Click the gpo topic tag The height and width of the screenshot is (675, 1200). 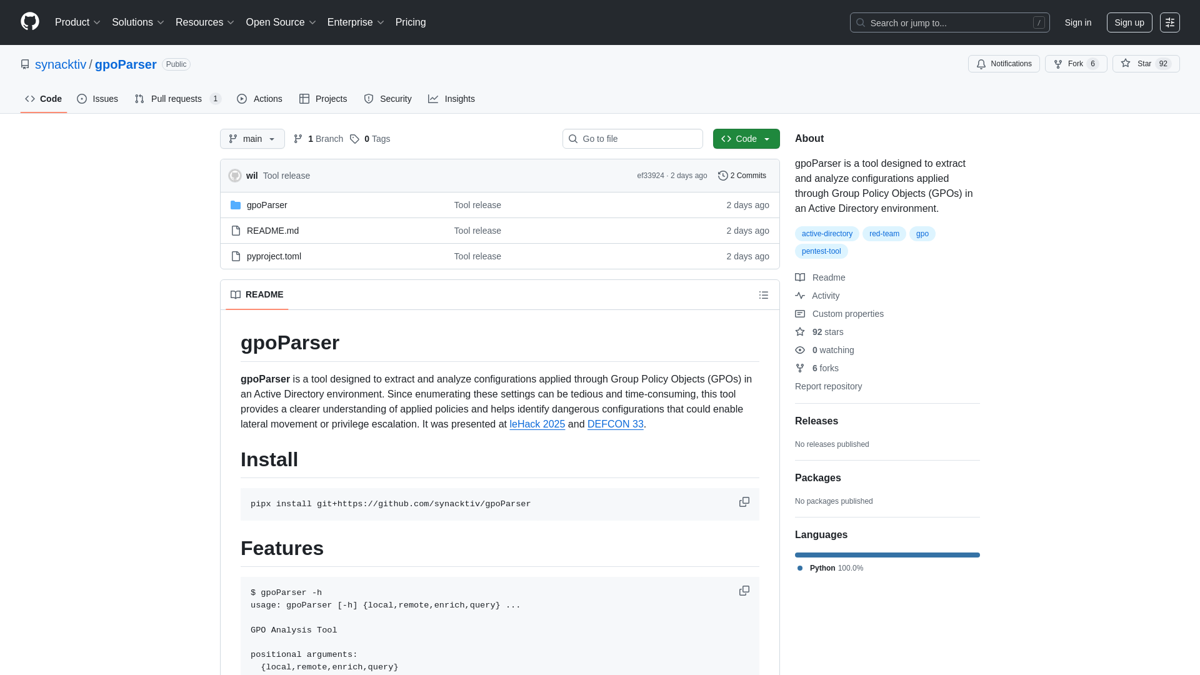(x=922, y=234)
